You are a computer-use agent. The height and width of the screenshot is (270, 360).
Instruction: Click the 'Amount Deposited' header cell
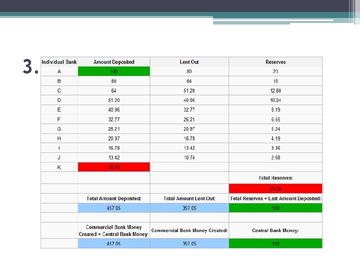tap(114, 62)
